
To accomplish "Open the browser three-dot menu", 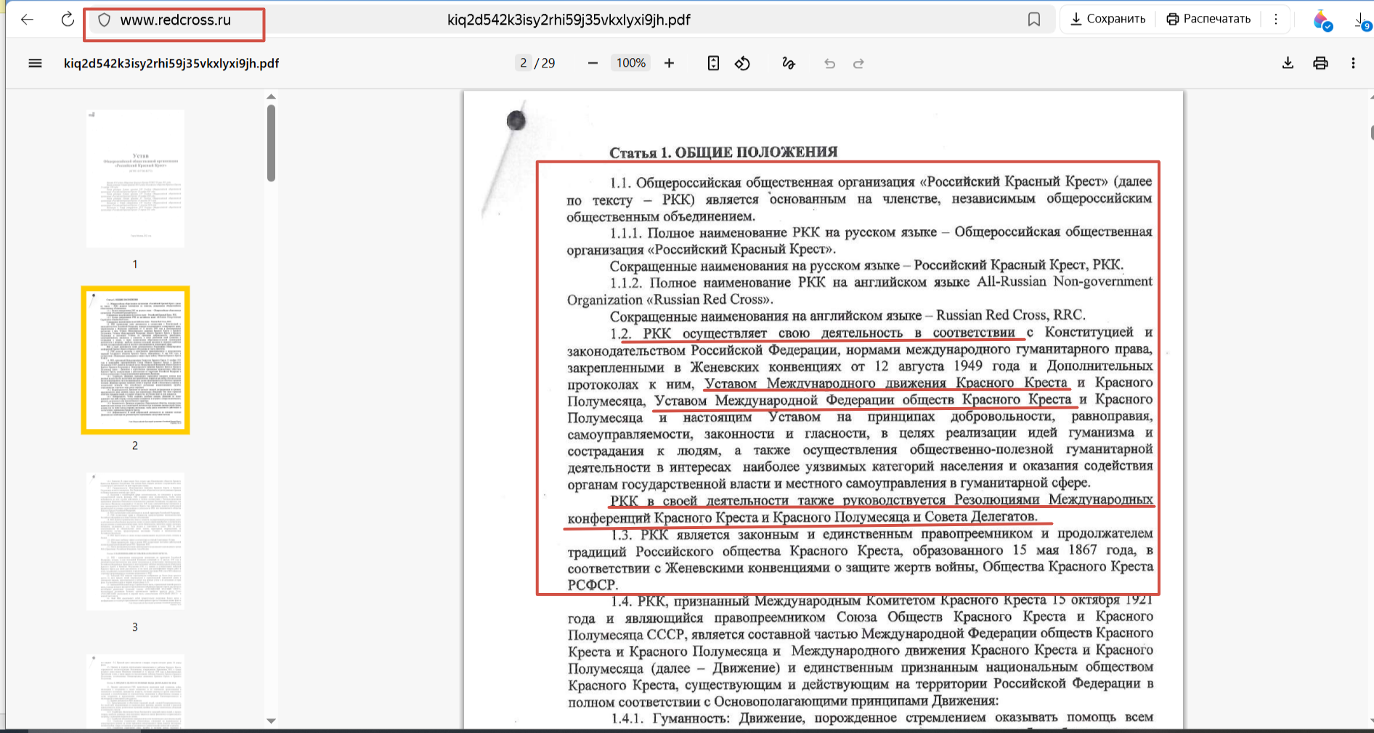I will click(1275, 20).
